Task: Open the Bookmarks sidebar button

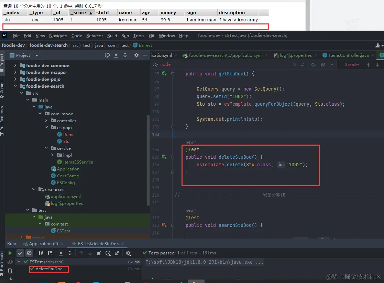Action: [x=2, y=263]
